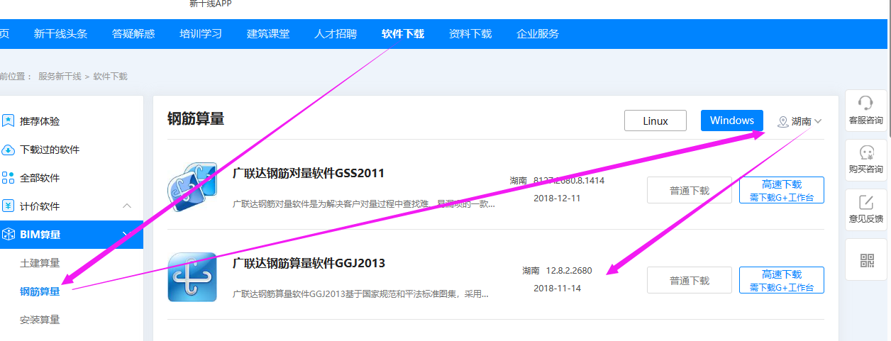Click the 购买咨询 chat icon

(x=865, y=152)
